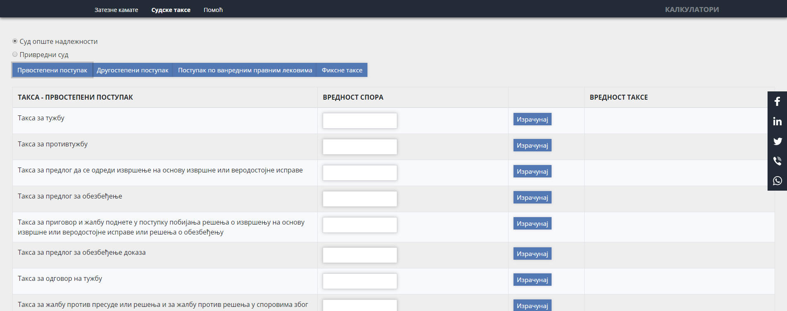Select the 'Првостепени поступак' tab
The height and width of the screenshot is (311, 787).
point(52,70)
